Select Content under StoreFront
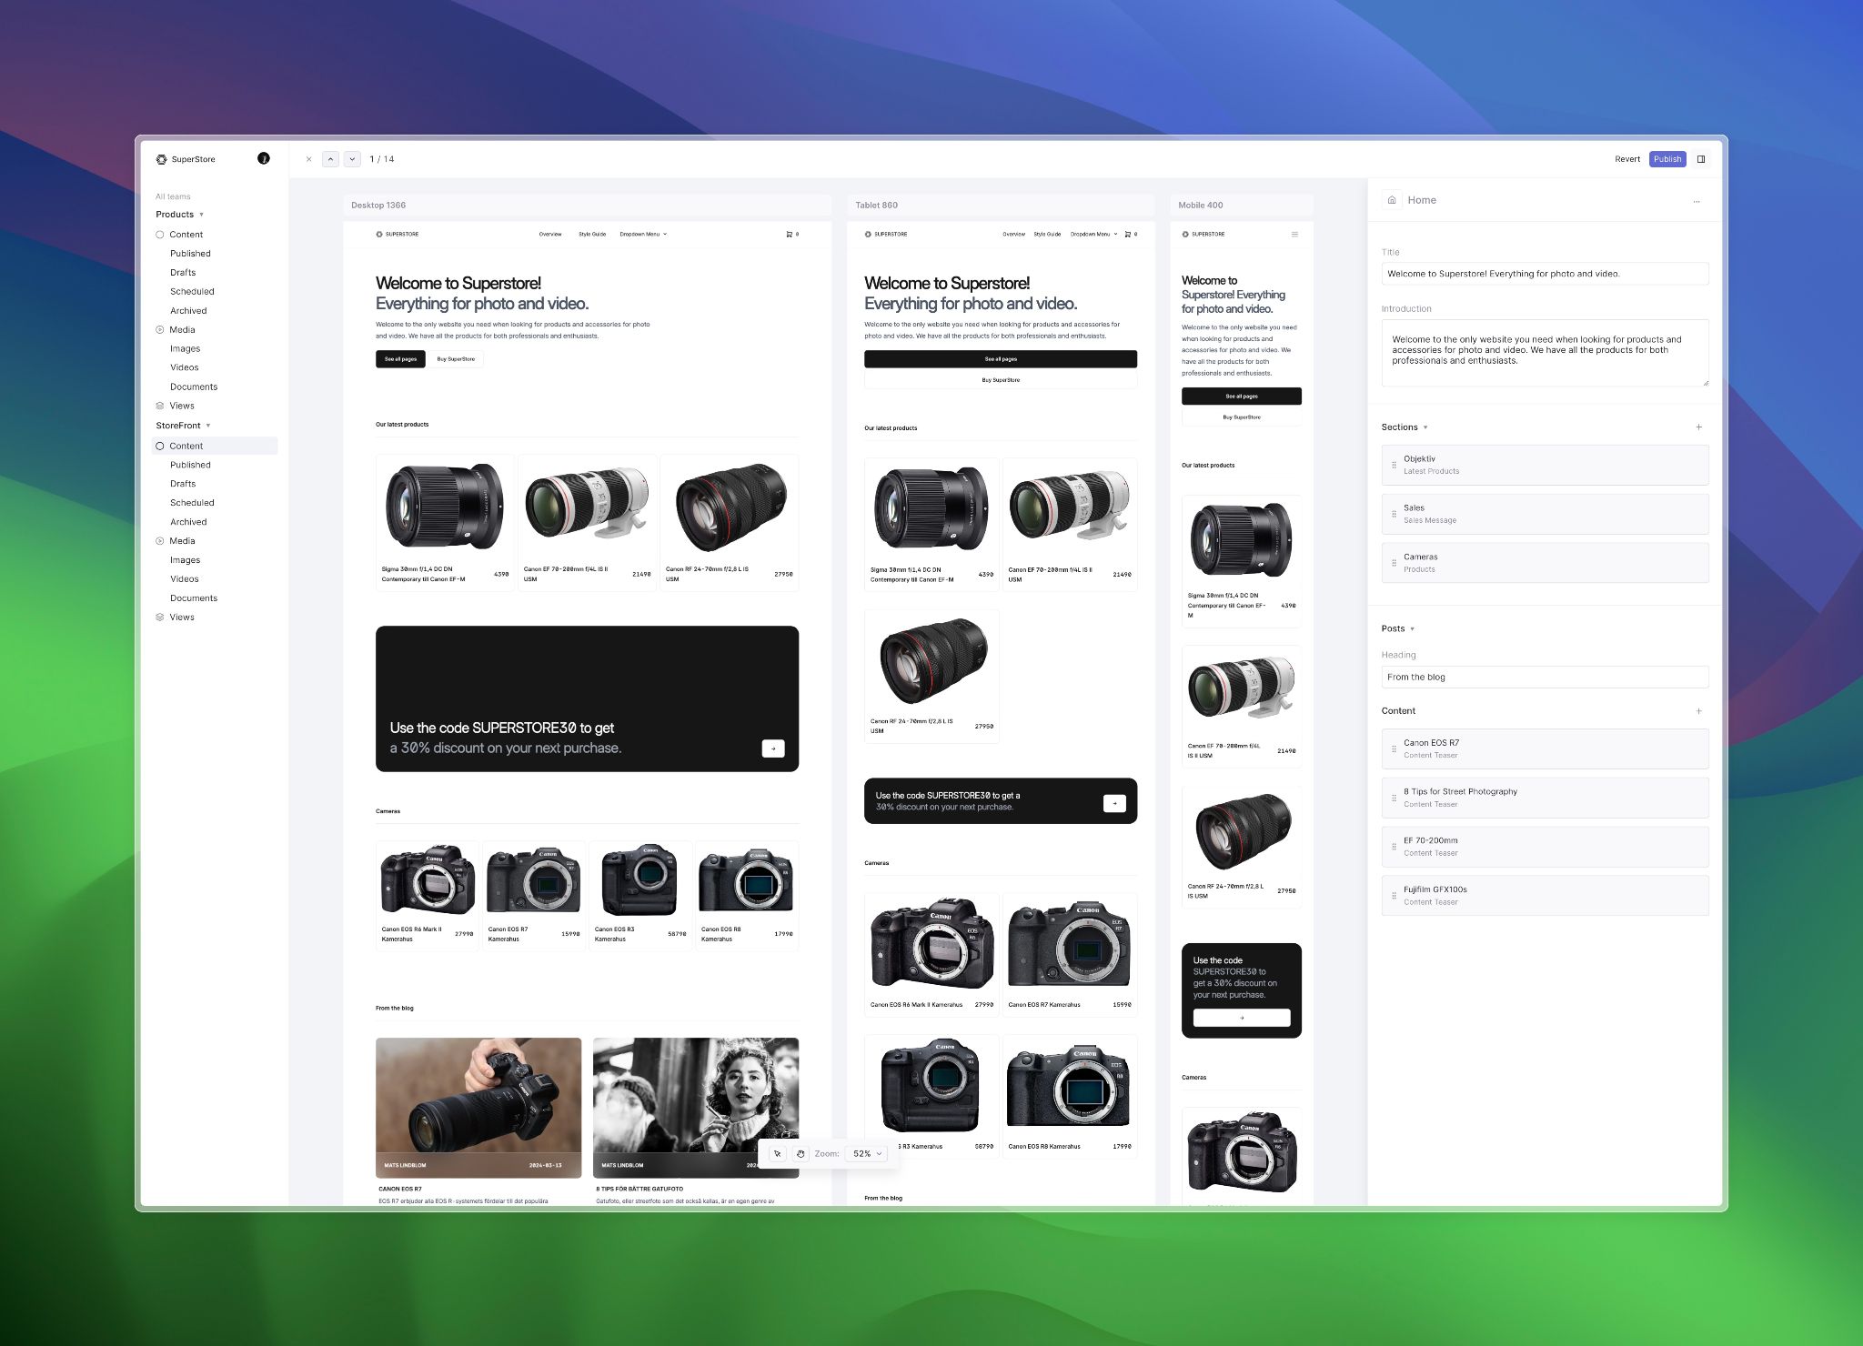Viewport: 1863px width, 1346px height. [x=215, y=446]
